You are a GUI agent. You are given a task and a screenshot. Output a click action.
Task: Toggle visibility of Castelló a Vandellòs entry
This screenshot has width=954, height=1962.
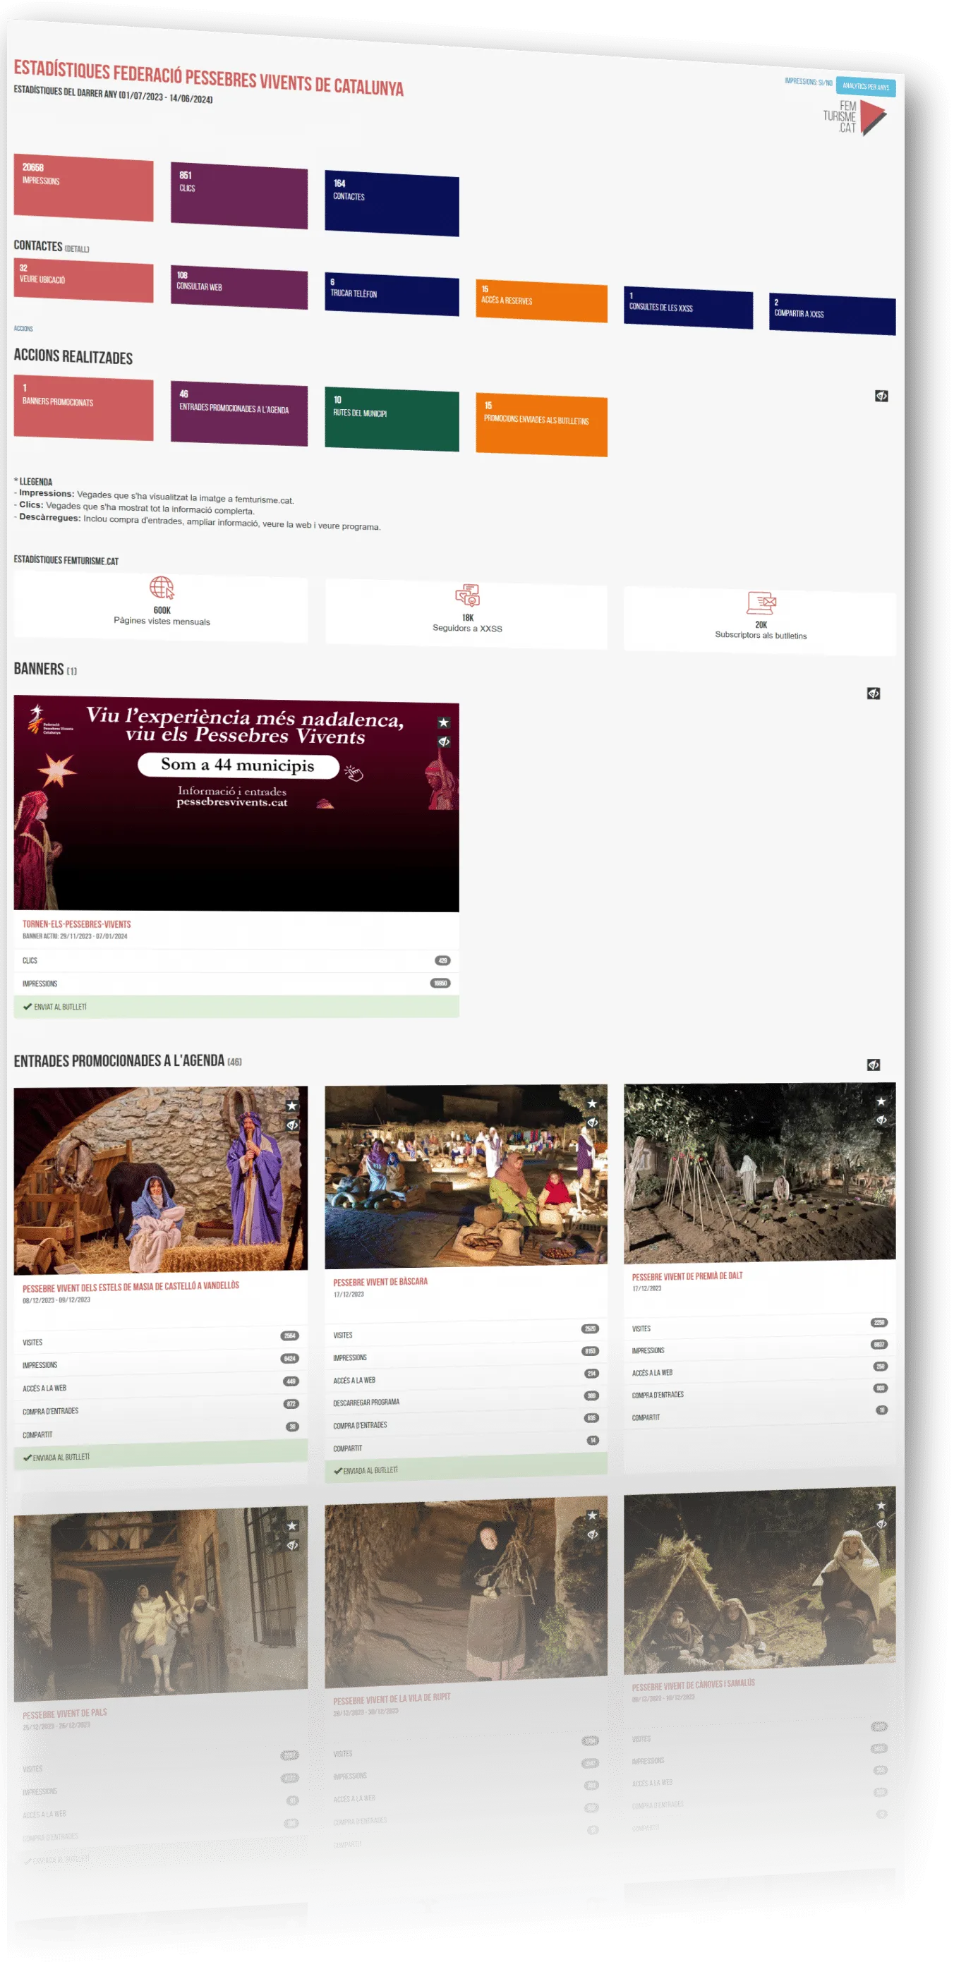pos(292,1125)
